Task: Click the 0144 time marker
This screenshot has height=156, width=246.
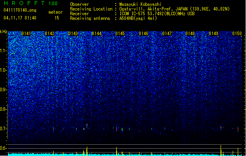Action: point(97,34)
